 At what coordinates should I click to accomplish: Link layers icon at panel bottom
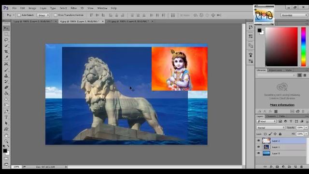[x=265, y=167]
